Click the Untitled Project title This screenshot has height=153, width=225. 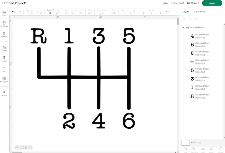(14, 3)
